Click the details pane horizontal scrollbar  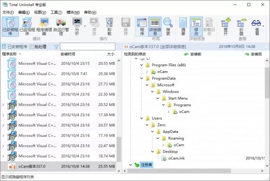(x=179, y=171)
